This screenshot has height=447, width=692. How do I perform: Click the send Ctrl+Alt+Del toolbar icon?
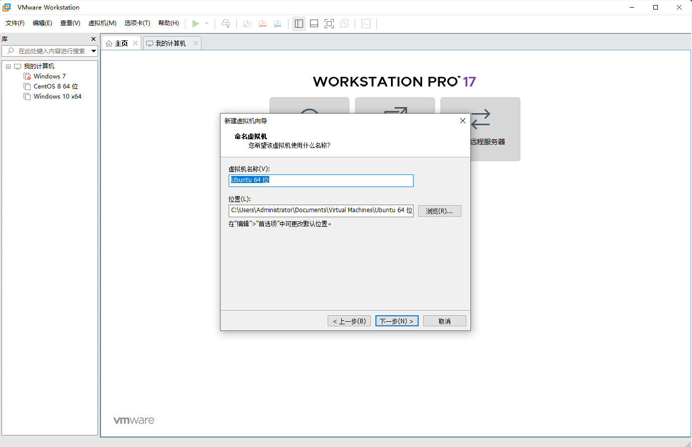pyautogui.click(x=226, y=24)
